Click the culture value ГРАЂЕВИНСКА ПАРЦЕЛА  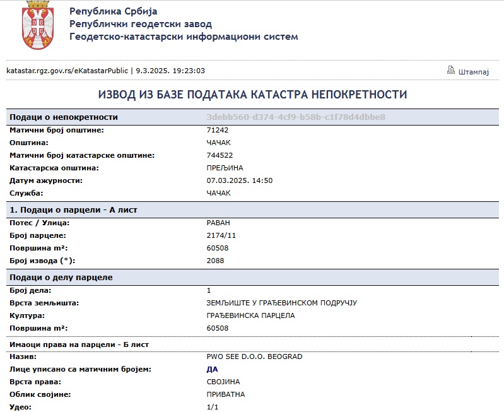tap(250, 315)
